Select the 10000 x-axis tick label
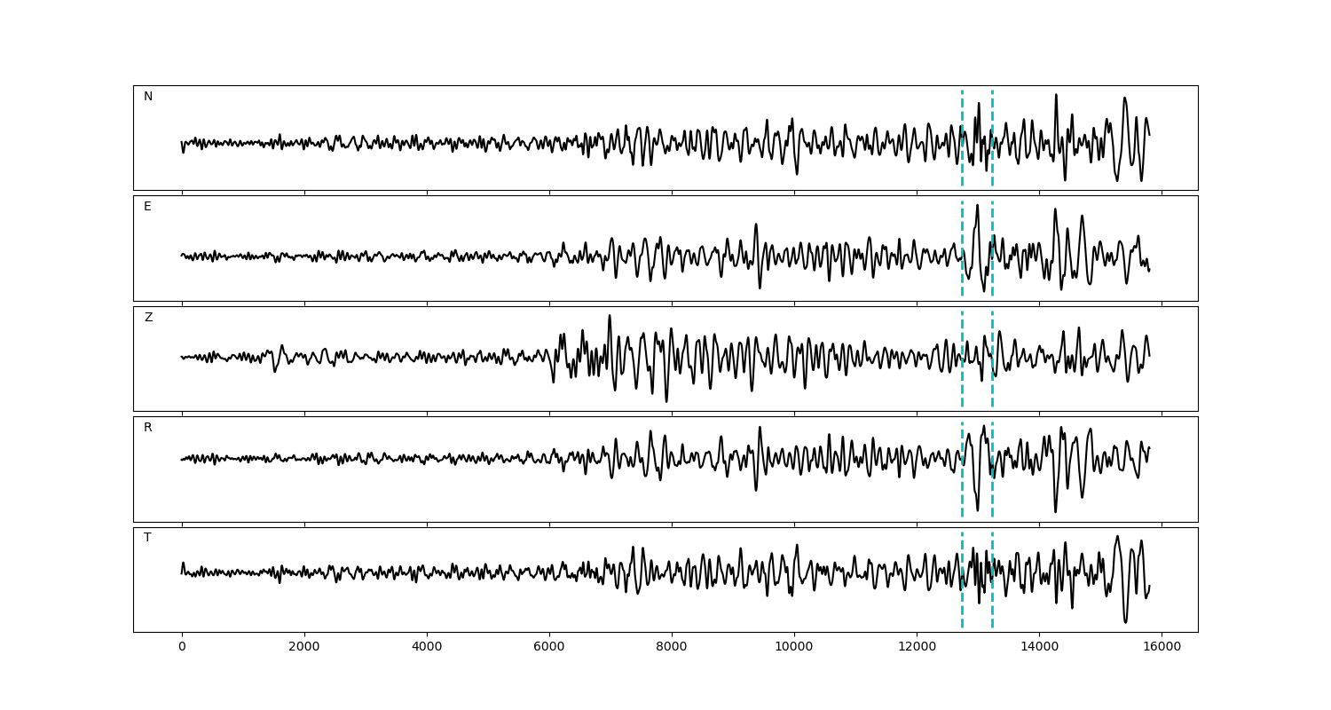The width and height of the screenshot is (1331, 710). click(794, 648)
